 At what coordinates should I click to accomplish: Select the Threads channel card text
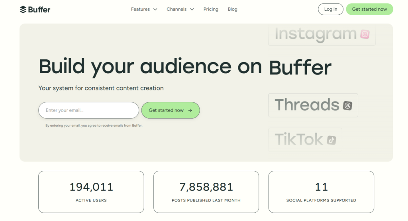(307, 105)
